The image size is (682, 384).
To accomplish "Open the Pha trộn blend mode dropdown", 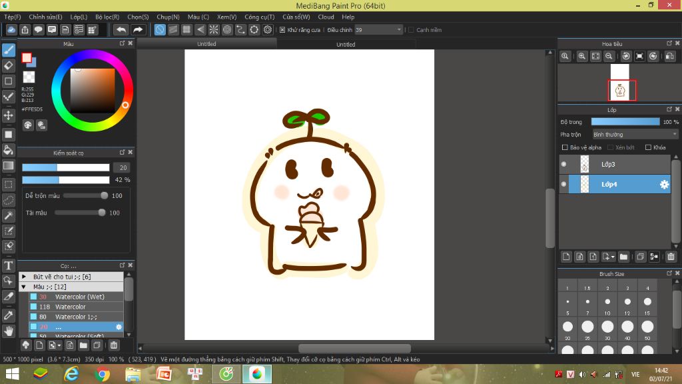I will click(635, 135).
